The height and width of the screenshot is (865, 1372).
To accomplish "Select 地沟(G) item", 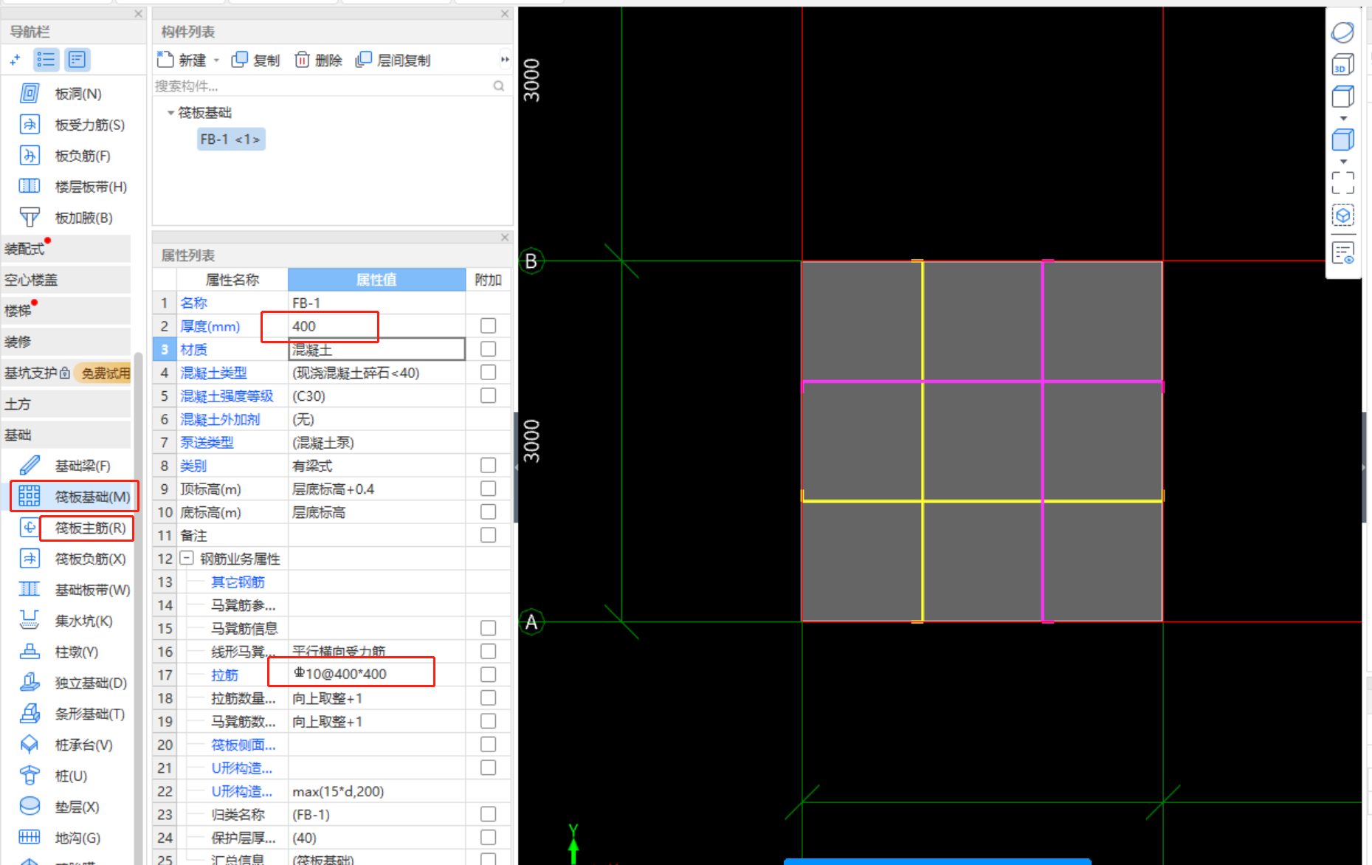I will tap(61, 838).
